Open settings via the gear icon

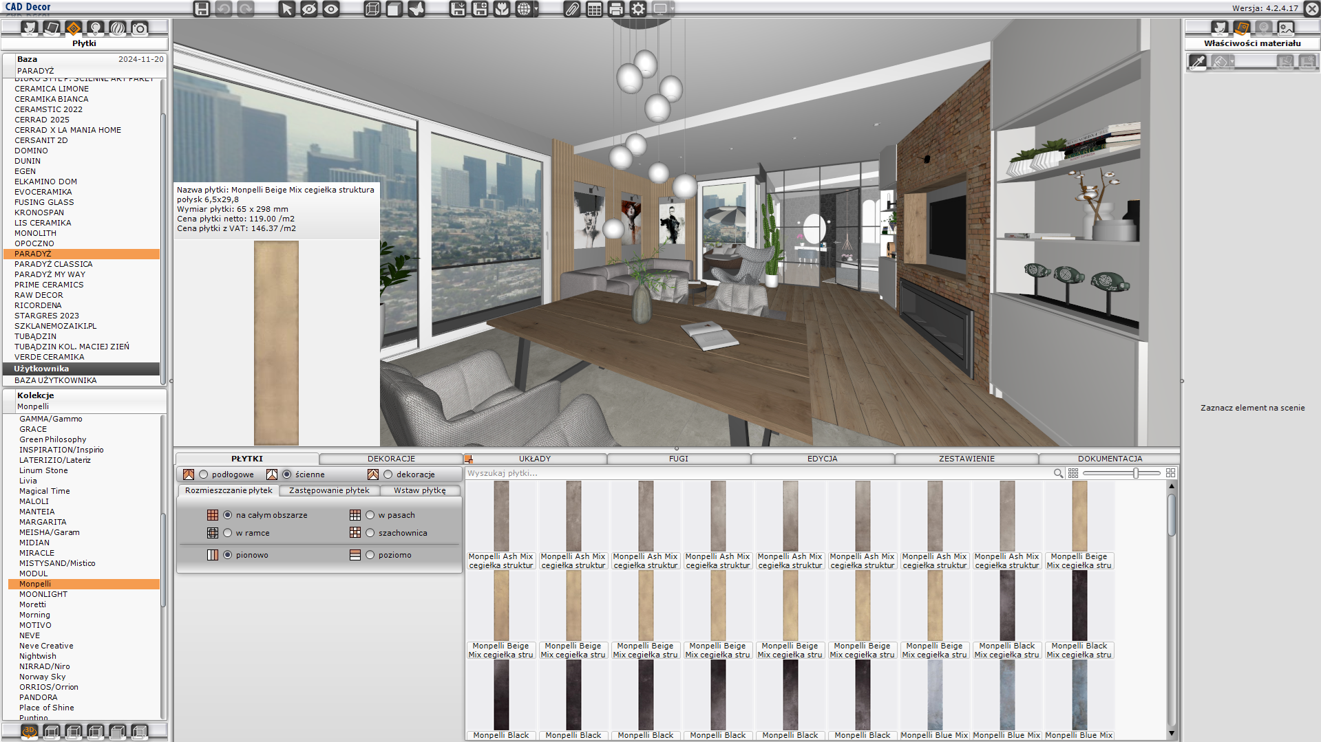[x=638, y=9]
